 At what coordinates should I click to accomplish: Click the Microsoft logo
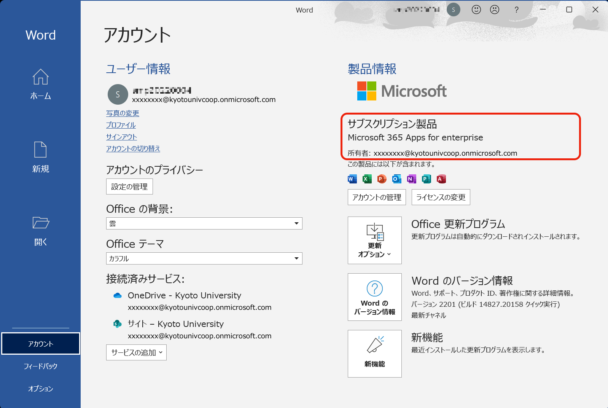coord(402,91)
